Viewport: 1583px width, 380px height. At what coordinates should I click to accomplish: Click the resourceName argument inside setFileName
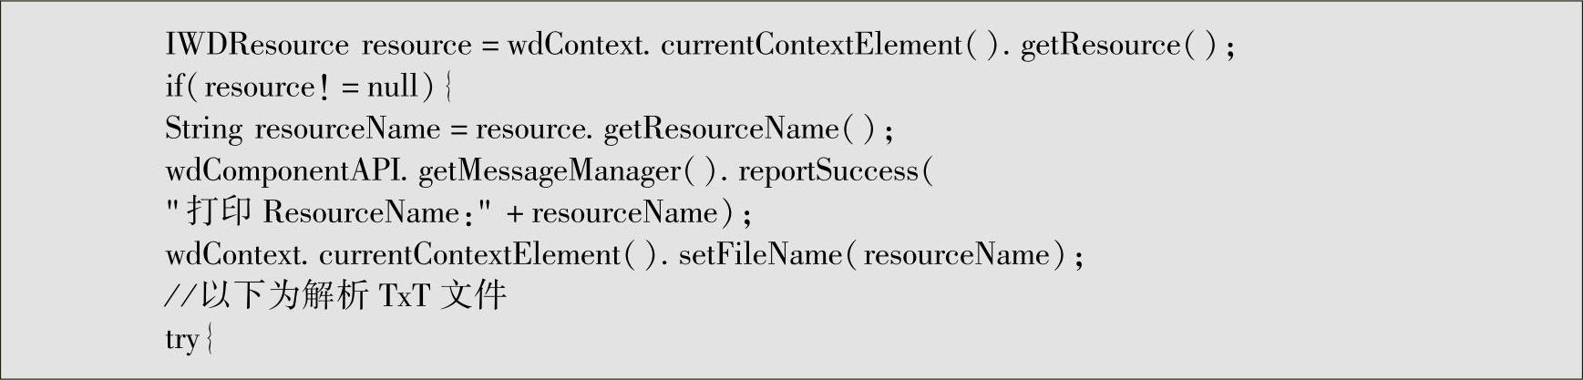957,254
